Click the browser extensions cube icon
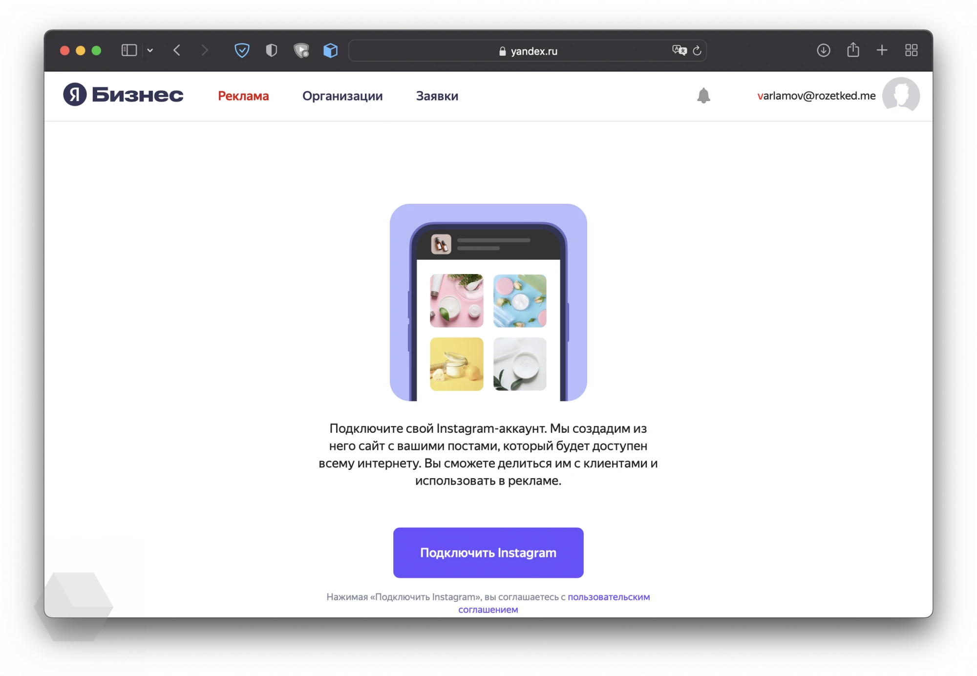Viewport: 977px width, 676px height. (333, 50)
